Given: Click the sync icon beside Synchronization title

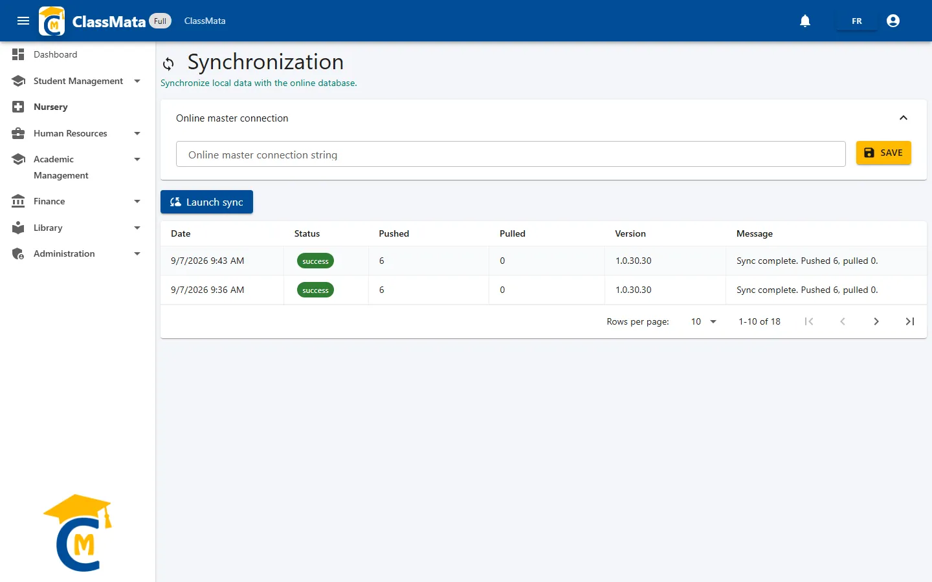Looking at the screenshot, I should (x=168, y=63).
